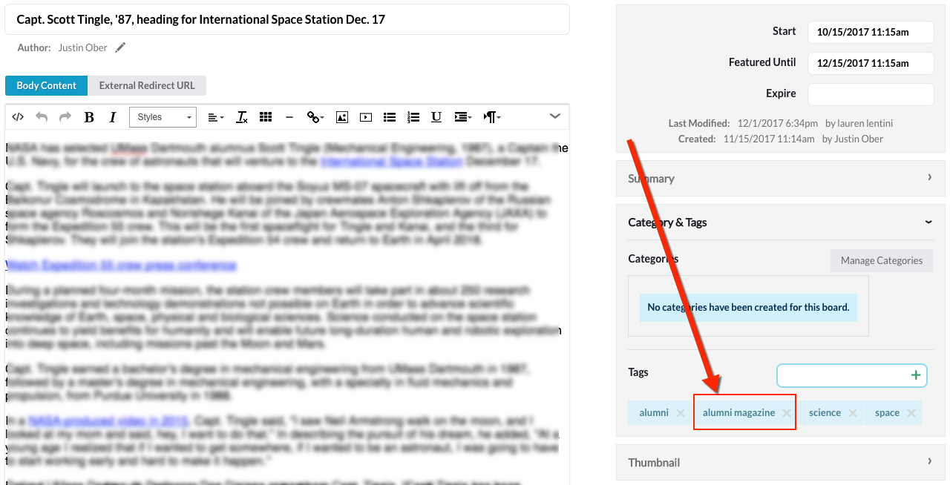Insert a table from the toolbar
950x485 pixels.
[266, 117]
